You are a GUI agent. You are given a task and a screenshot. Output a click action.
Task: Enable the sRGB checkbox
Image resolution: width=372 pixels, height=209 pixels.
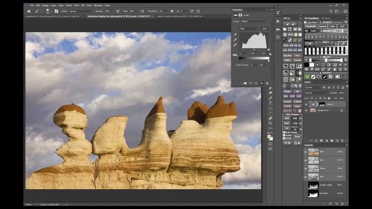point(284,138)
